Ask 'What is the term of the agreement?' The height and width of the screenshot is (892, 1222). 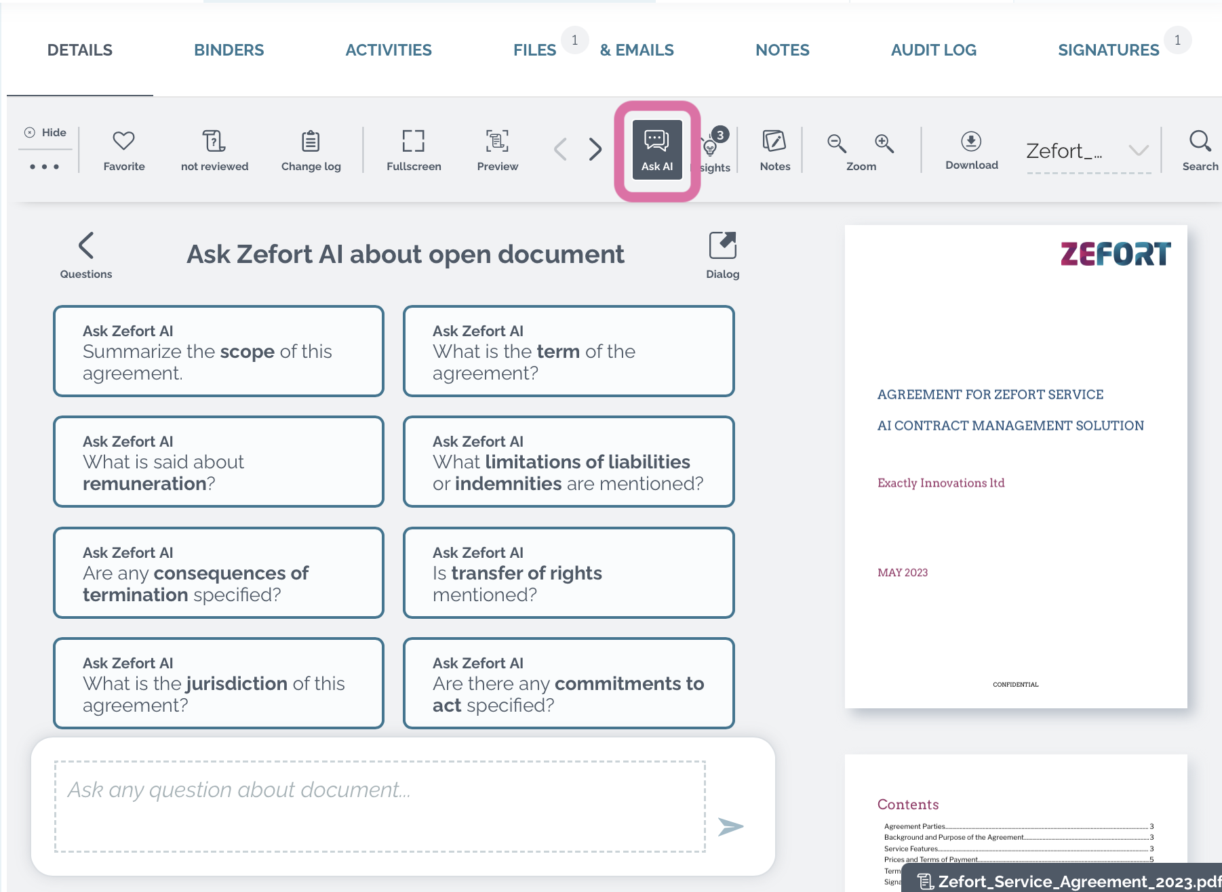(568, 350)
